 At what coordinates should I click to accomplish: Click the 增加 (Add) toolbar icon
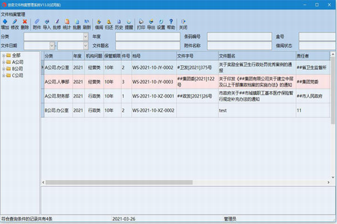click(5, 24)
